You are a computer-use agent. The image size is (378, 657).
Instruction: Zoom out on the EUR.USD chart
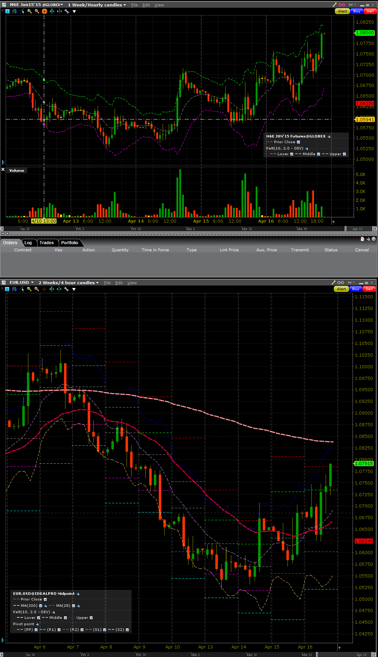coord(37,289)
